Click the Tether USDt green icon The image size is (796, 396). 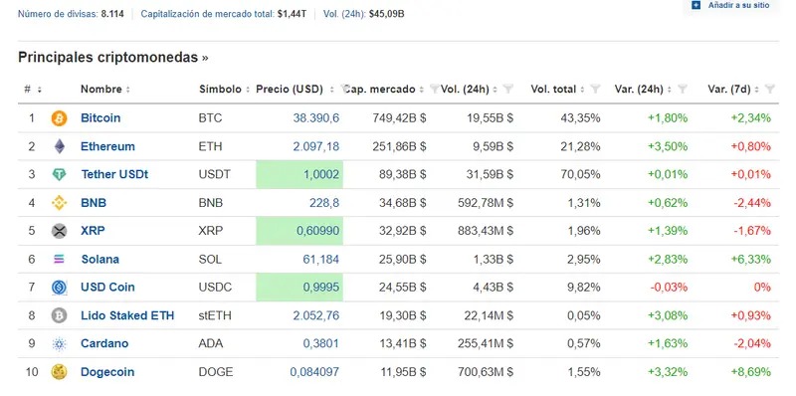coord(59,175)
